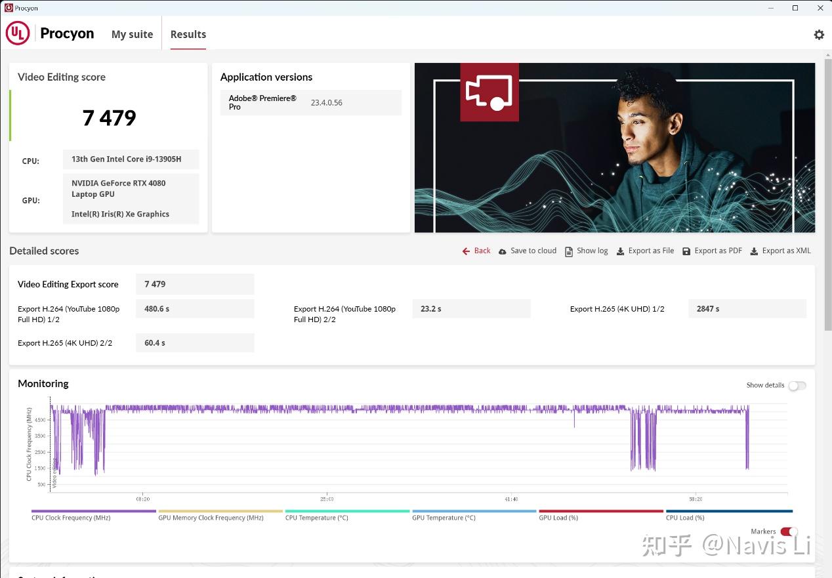
Task: Click the Save to cloud icon
Action: pos(503,251)
